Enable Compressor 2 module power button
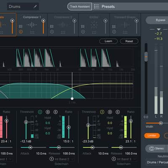 point(52,32)
